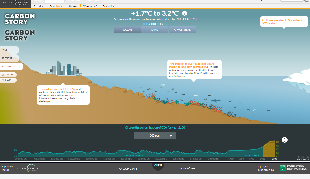Open the Contributors menu item

(56, 6)
